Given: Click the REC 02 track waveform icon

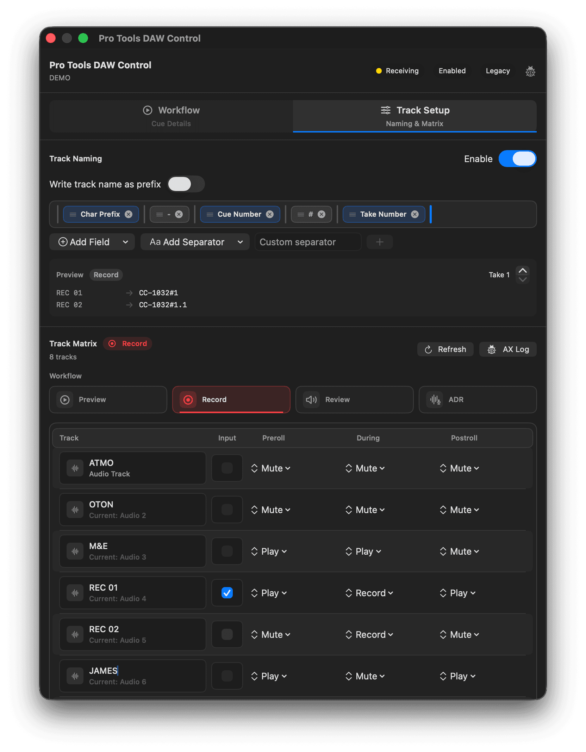Looking at the screenshot, I should point(75,634).
